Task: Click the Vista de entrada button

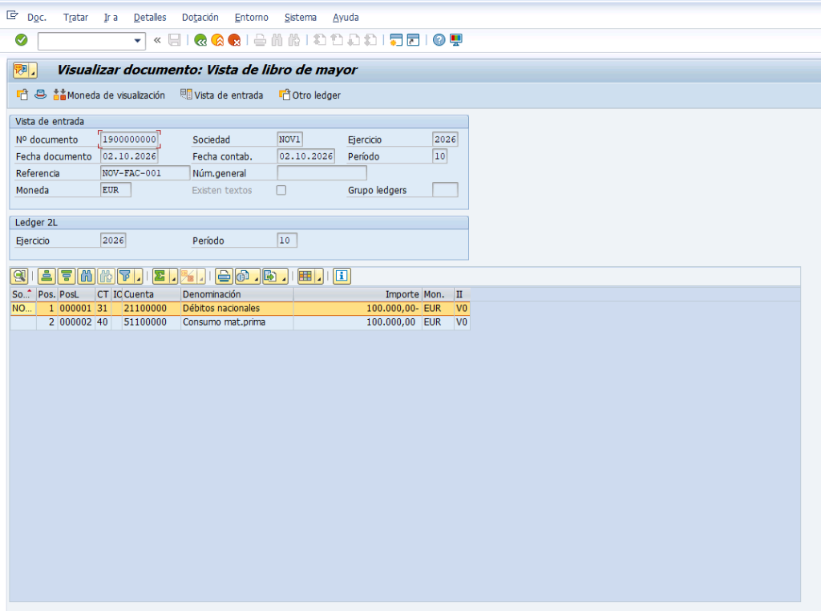Action: 222,95
